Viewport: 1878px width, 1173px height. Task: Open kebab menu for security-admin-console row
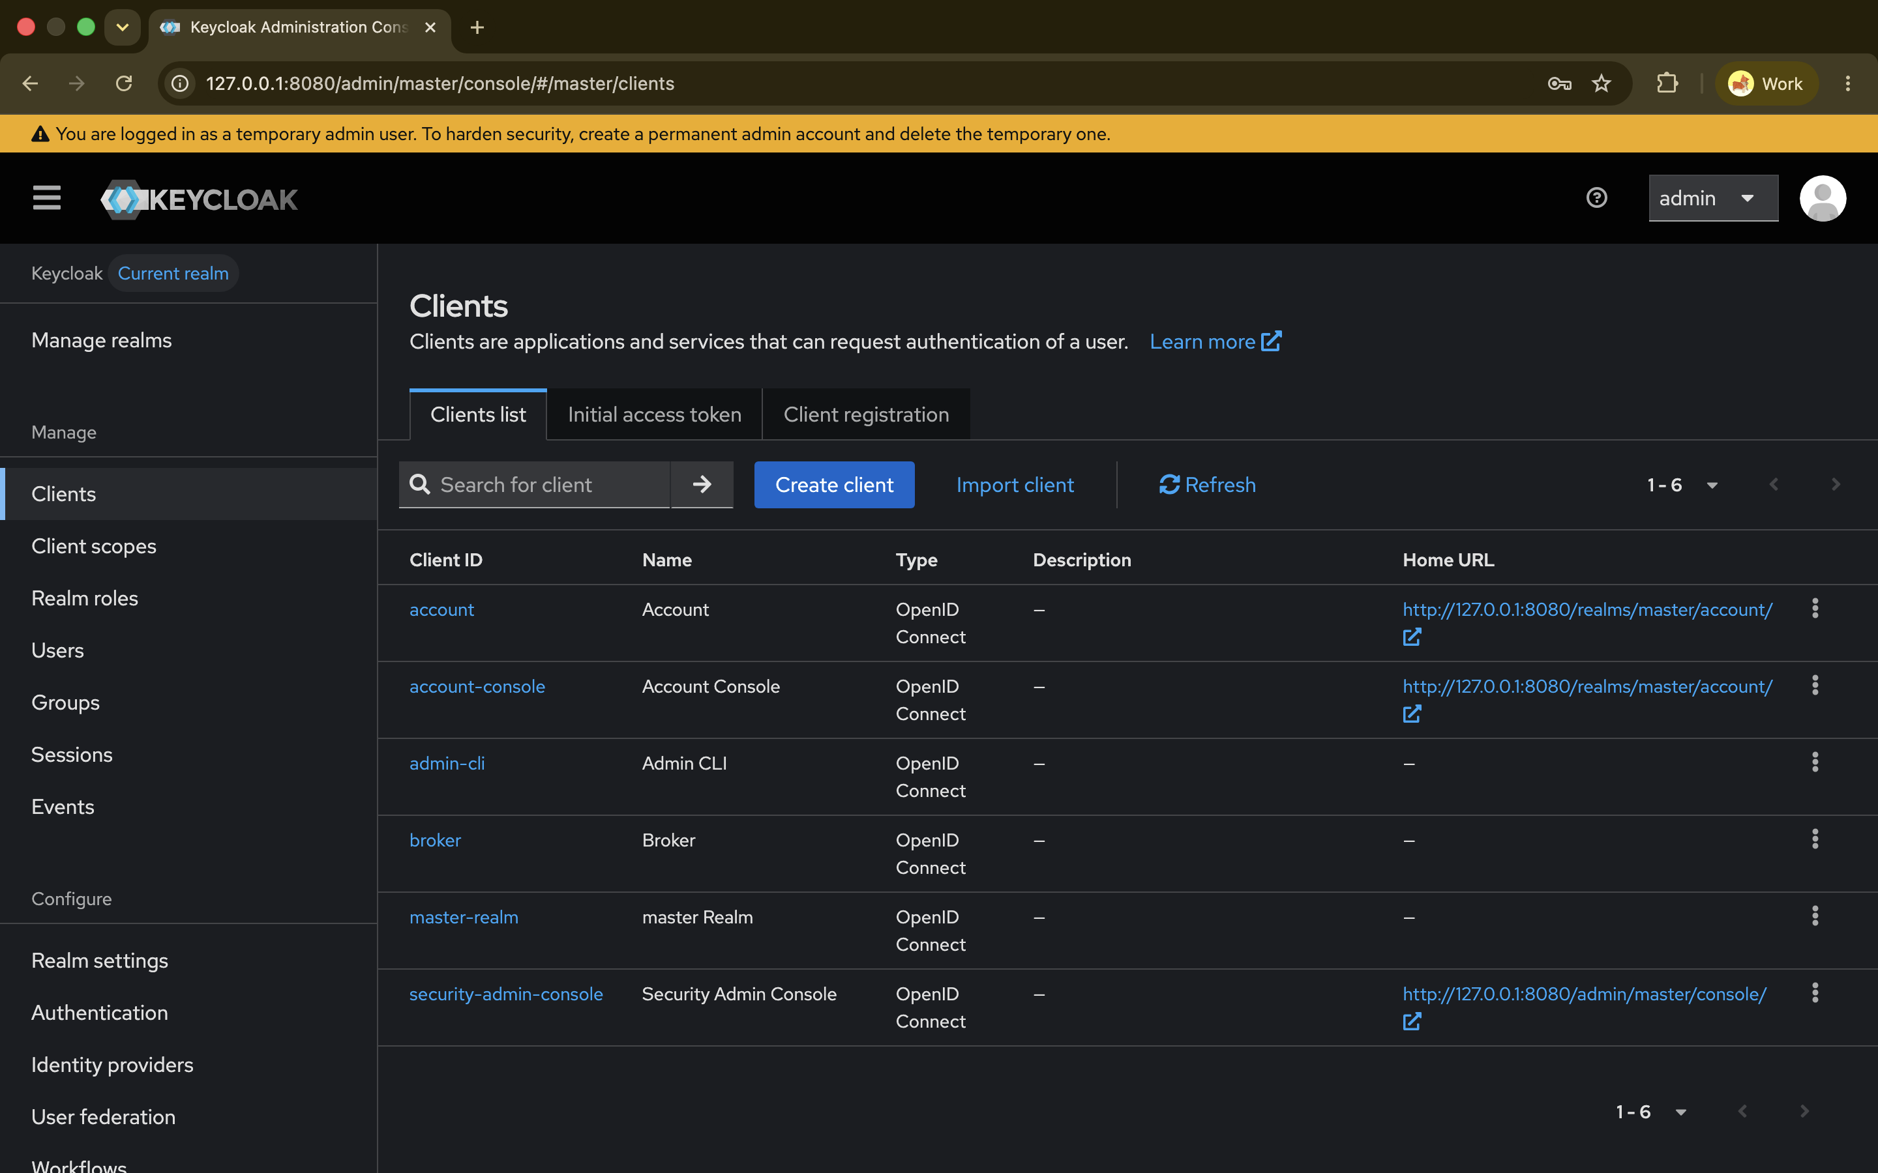pos(1814,993)
